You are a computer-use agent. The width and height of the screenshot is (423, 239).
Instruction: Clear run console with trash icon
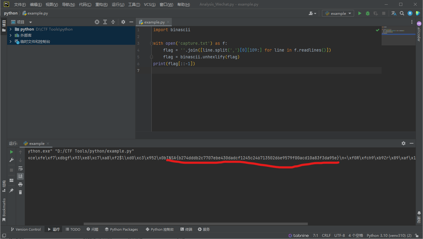[x=20, y=192]
